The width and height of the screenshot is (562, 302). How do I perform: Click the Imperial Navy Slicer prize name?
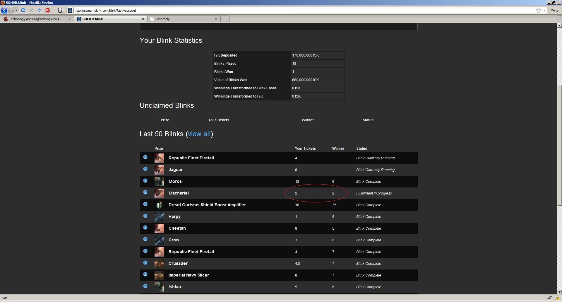pyautogui.click(x=189, y=275)
